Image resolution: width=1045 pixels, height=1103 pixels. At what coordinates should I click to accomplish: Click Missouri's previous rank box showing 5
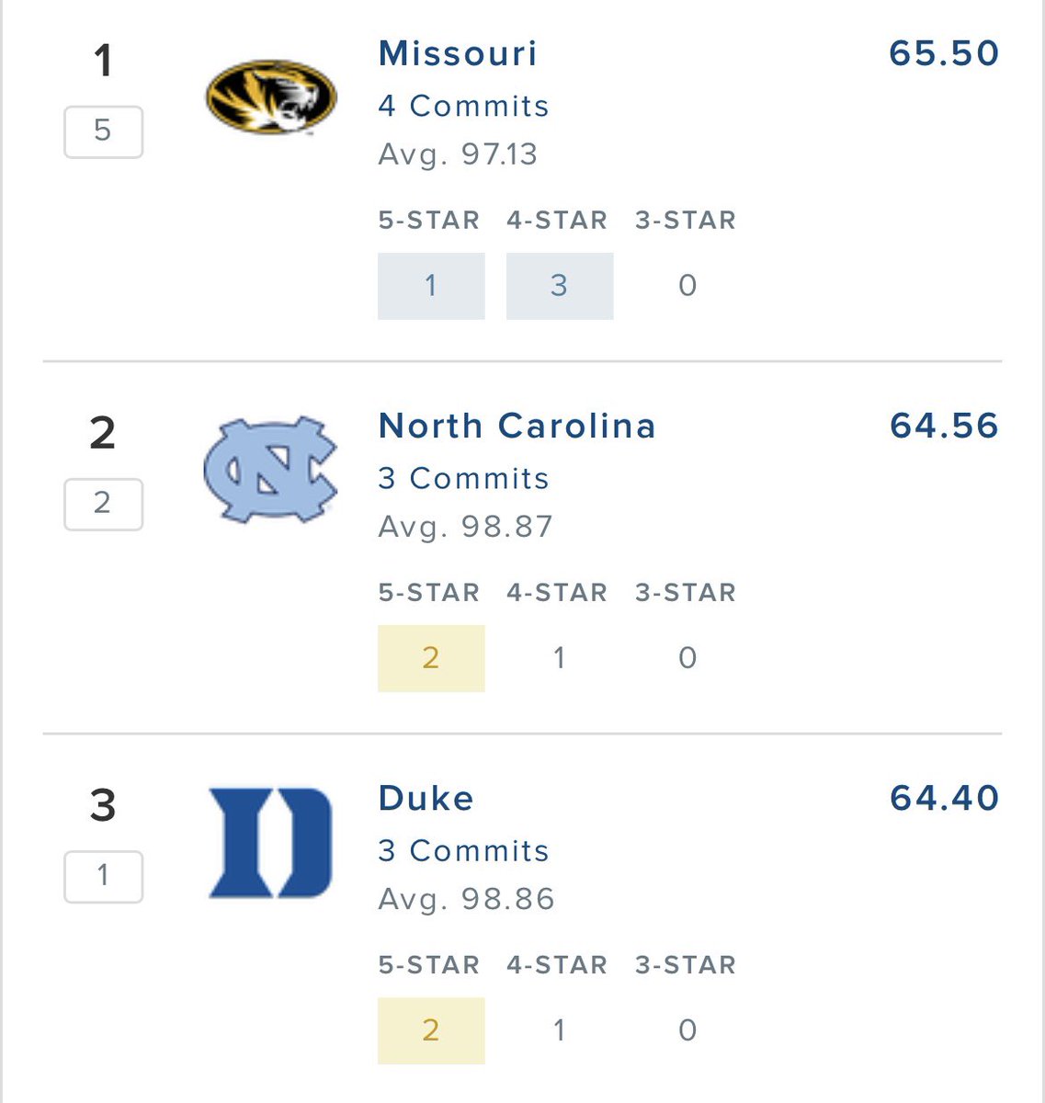pyautogui.click(x=103, y=131)
